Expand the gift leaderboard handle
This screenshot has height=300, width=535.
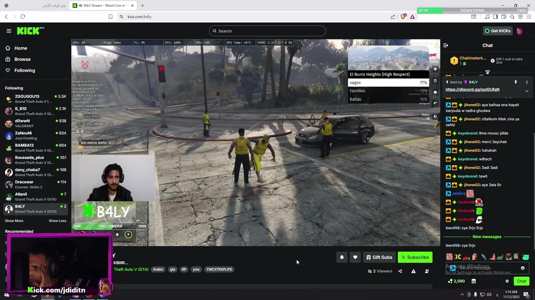pos(487,72)
